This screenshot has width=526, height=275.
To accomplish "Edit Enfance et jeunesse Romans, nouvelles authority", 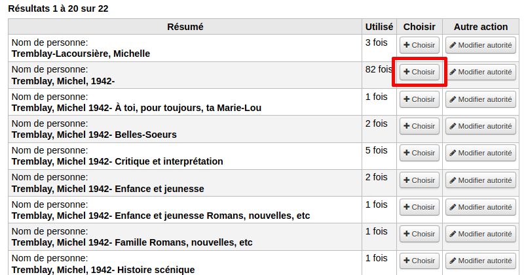I will point(481,207).
